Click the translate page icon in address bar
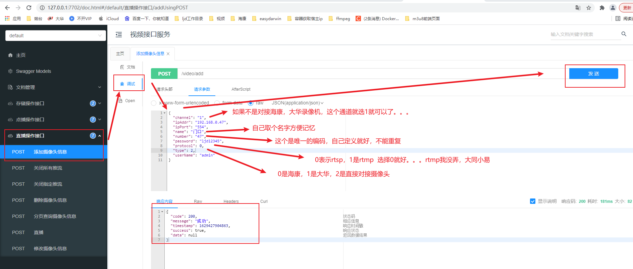633x269 pixels. point(578,8)
